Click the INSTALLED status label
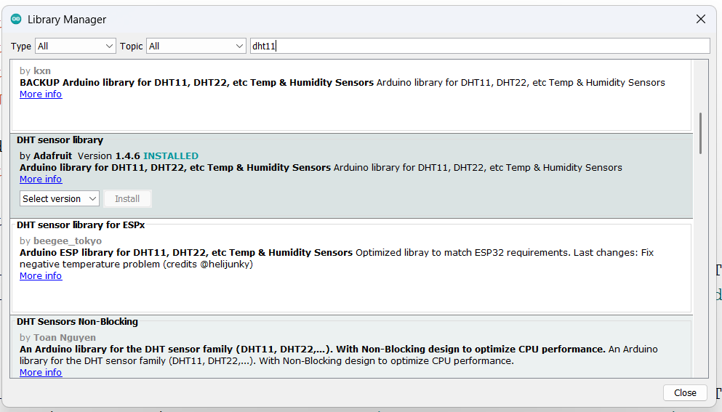722x412 pixels. pos(171,156)
